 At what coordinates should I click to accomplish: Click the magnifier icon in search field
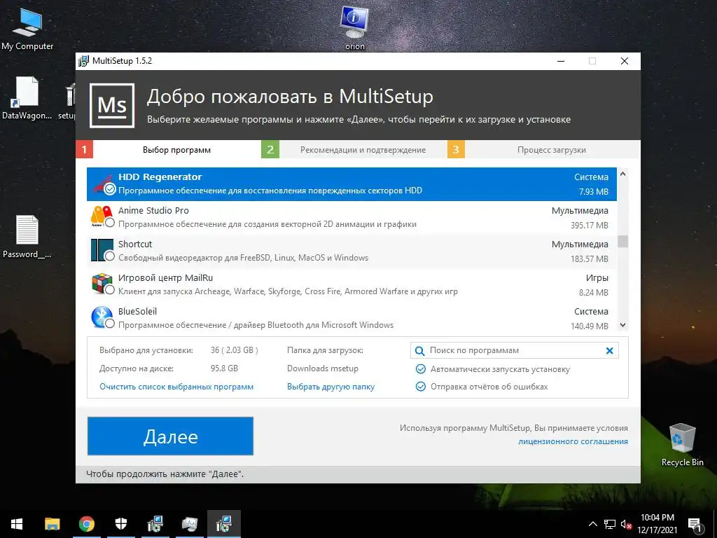(419, 351)
